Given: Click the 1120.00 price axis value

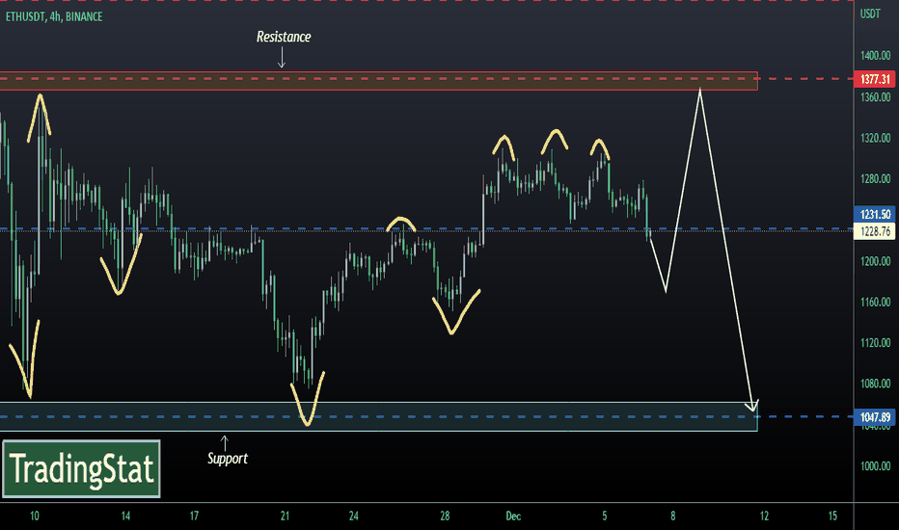Looking at the screenshot, I should pyautogui.click(x=875, y=343).
